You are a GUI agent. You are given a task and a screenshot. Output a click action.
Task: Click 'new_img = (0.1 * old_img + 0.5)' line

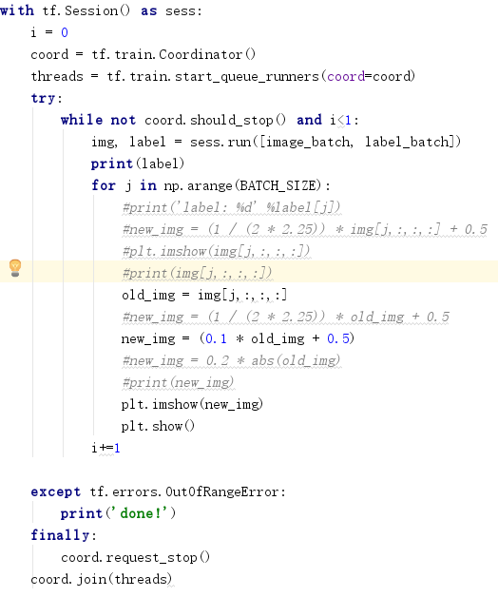tap(238, 338)
